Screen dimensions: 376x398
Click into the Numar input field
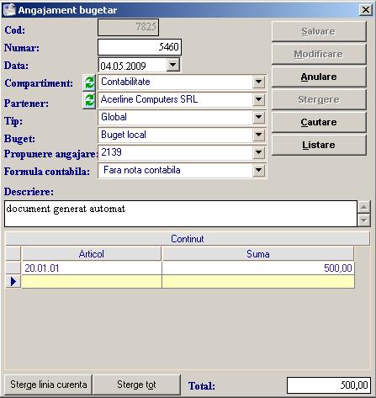tap(140, 47)
